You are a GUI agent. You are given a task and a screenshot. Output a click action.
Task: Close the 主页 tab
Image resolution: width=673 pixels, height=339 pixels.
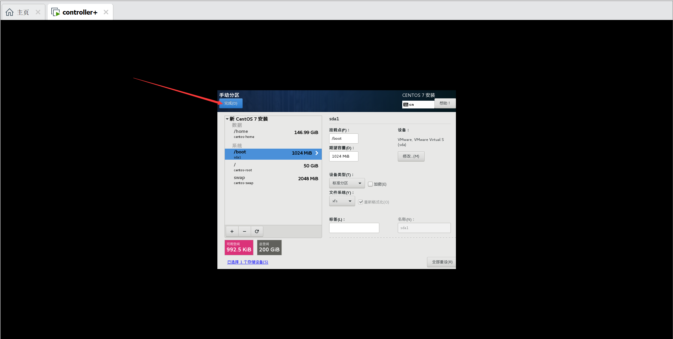click(38, 12)
